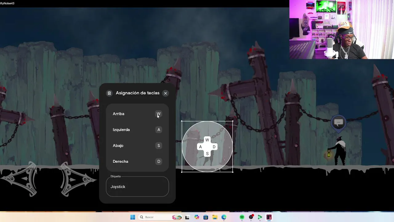Edit the Etiqueta field containing Joystick
Screen dimensions: 394x222
pyautogui.click(x=137, y=187)
